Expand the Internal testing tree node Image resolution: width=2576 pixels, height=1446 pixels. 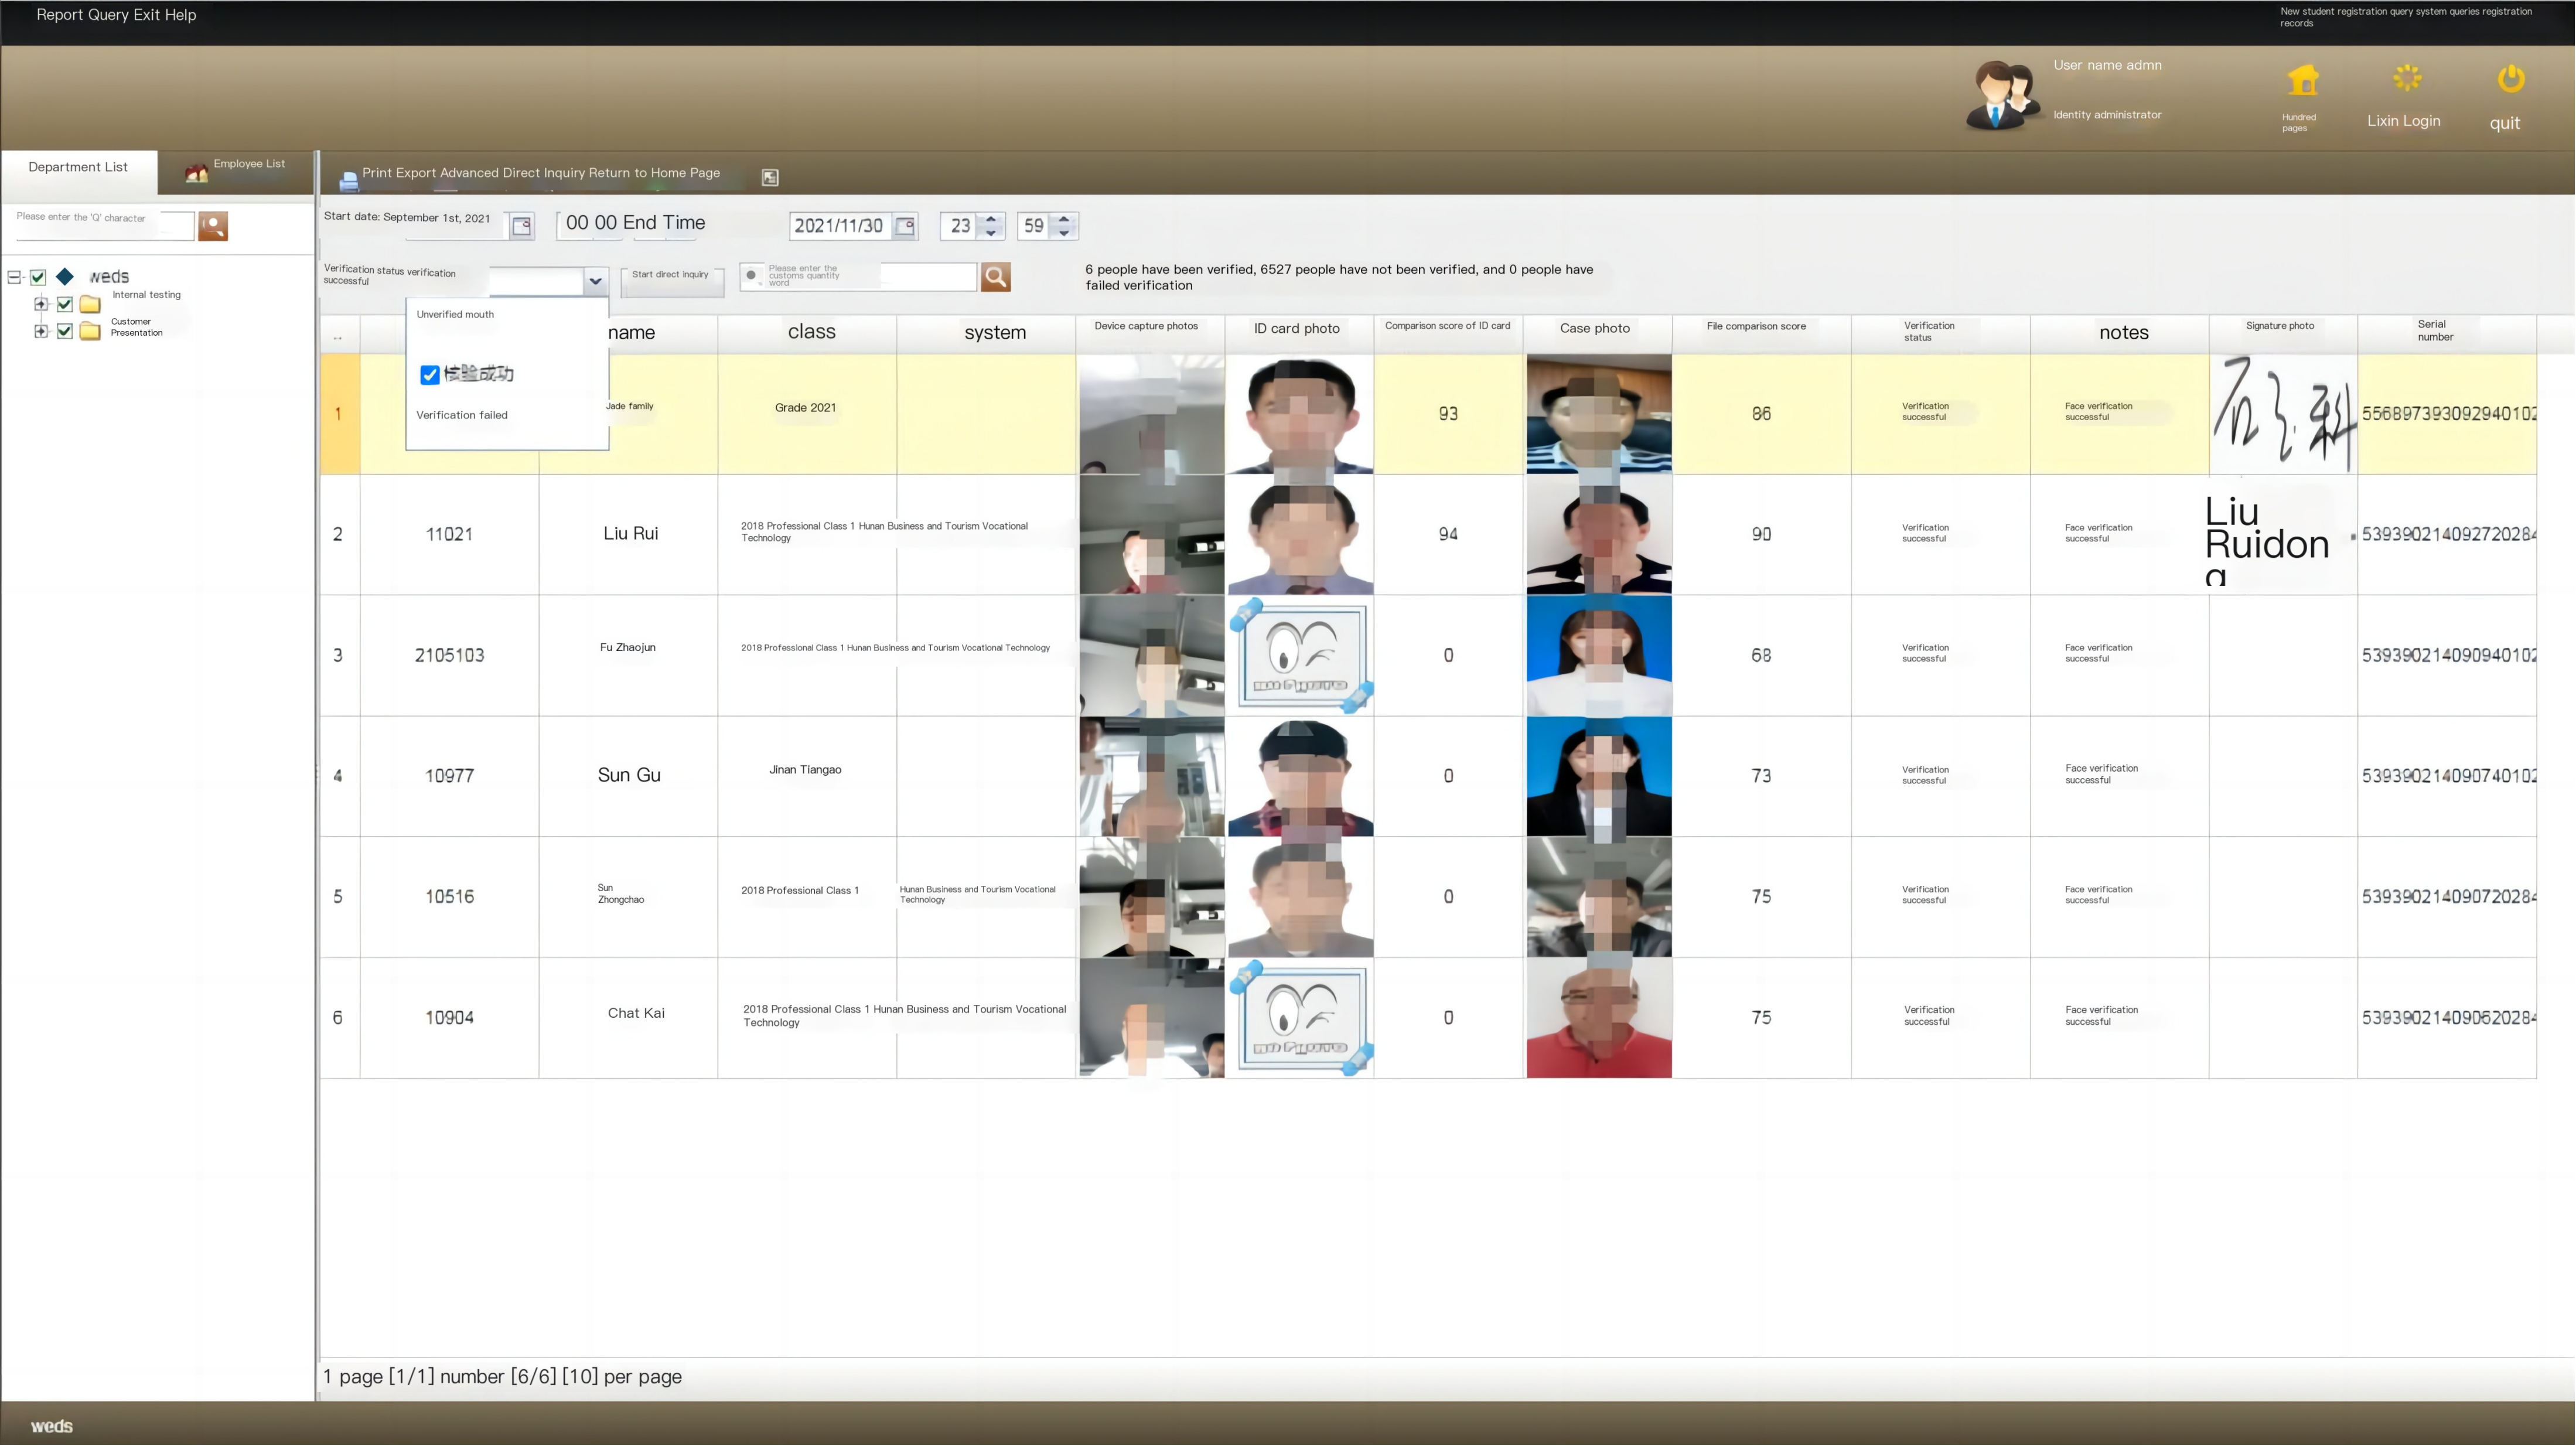pyautogui.click(x=41, y=304)
